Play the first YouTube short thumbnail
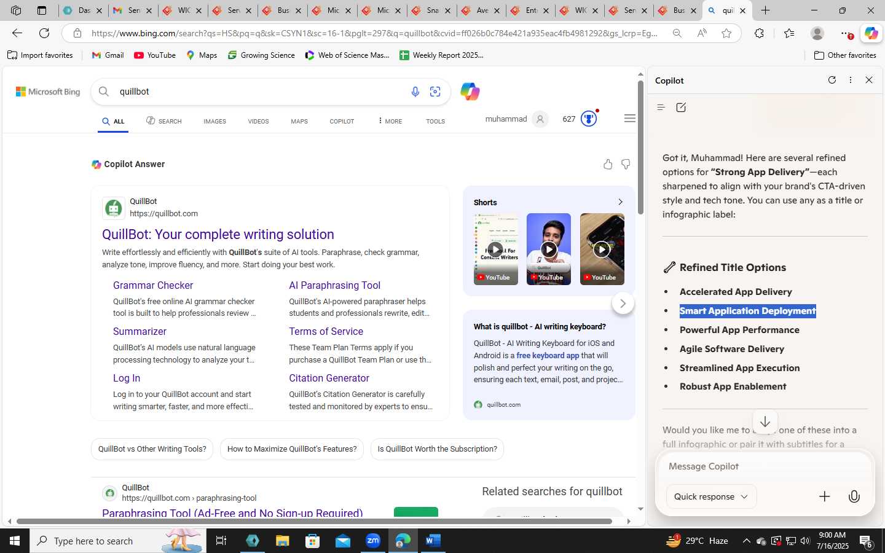 click(x=495, y=249)
